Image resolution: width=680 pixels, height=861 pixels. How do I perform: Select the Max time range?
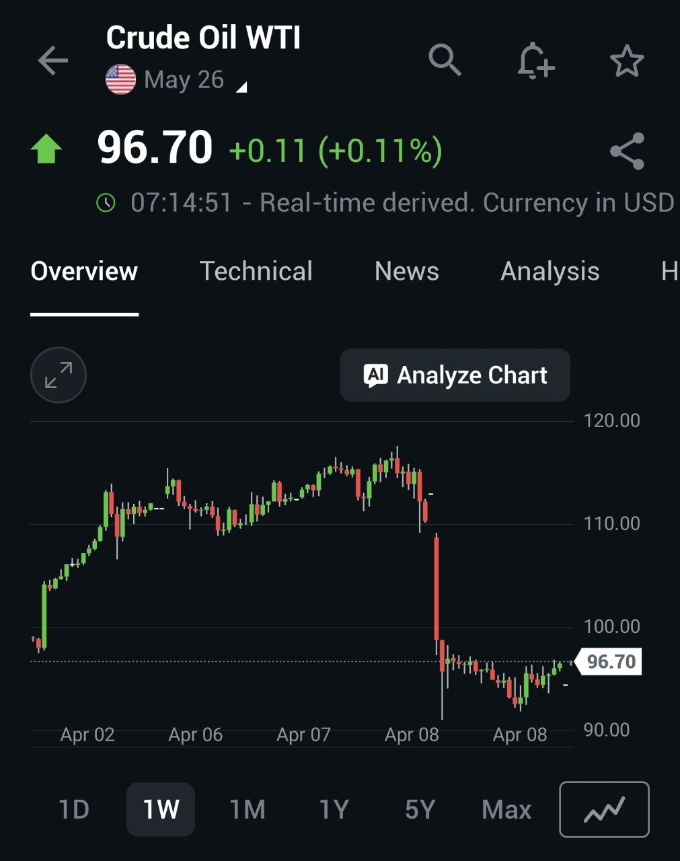pyautogui.click(x=506, y=809)
